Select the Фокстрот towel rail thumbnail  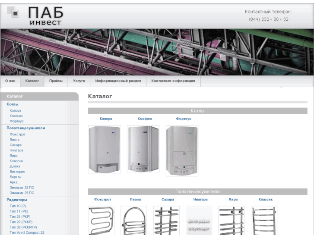point(101,220)
